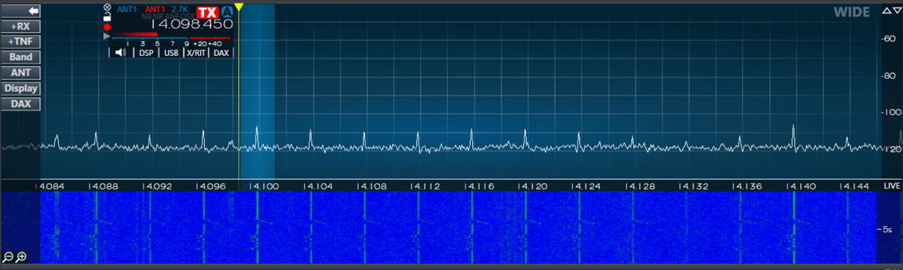Click the 14.098.450 frequency readout

pyautogui.click(x=192, y=24)
